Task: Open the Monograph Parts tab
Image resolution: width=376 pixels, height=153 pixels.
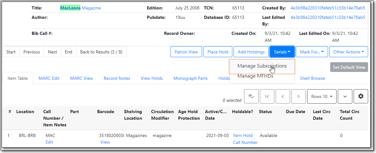Action: (x=191, y=78)
